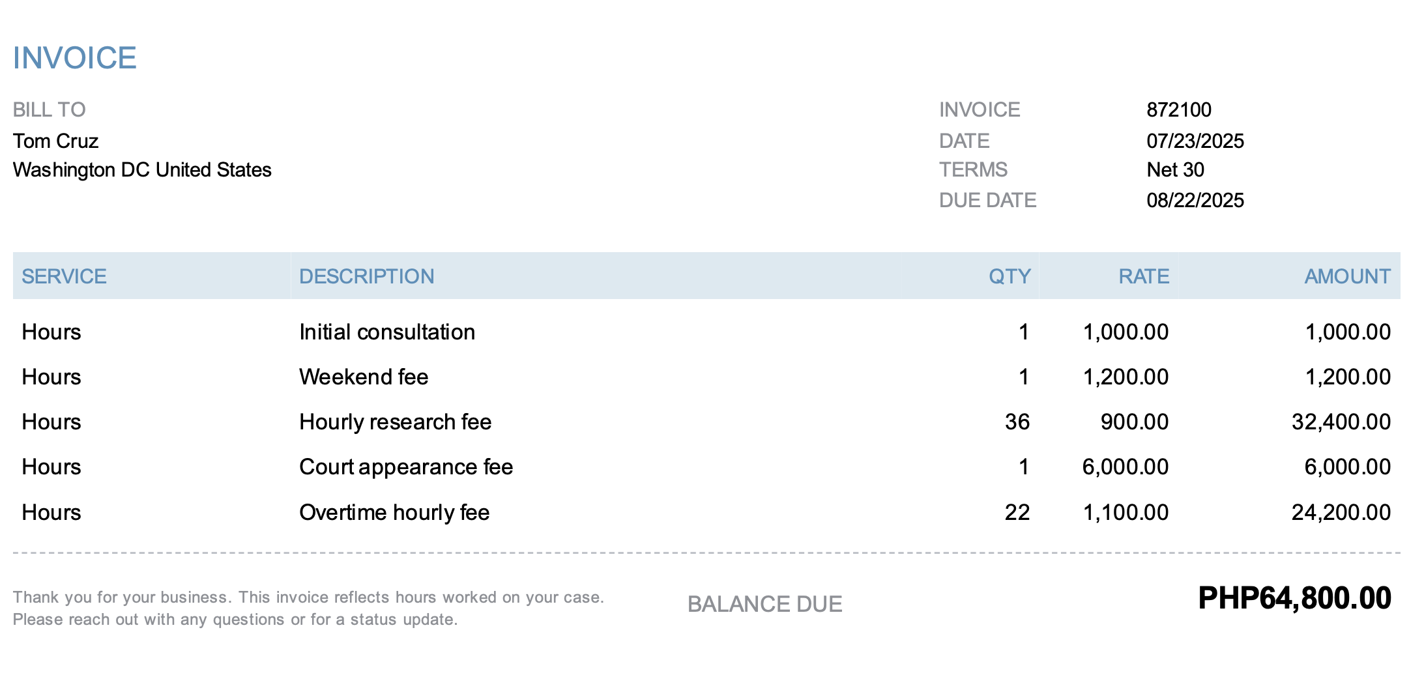Viewport: 1424px width, 675px height.
Task: Click the Court appearance fee description
Action: pos(406,467)
